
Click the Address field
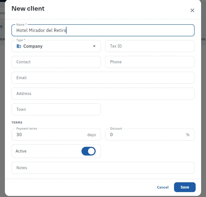coord(103,94)
